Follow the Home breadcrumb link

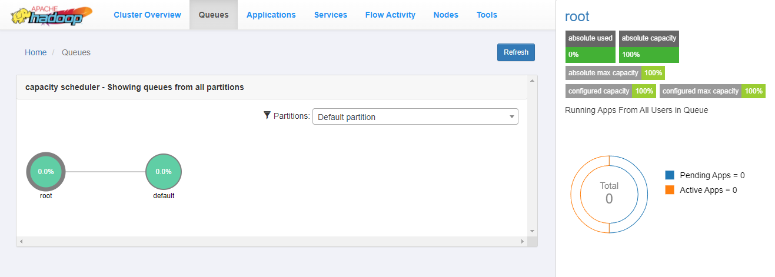tap(35, 52)
